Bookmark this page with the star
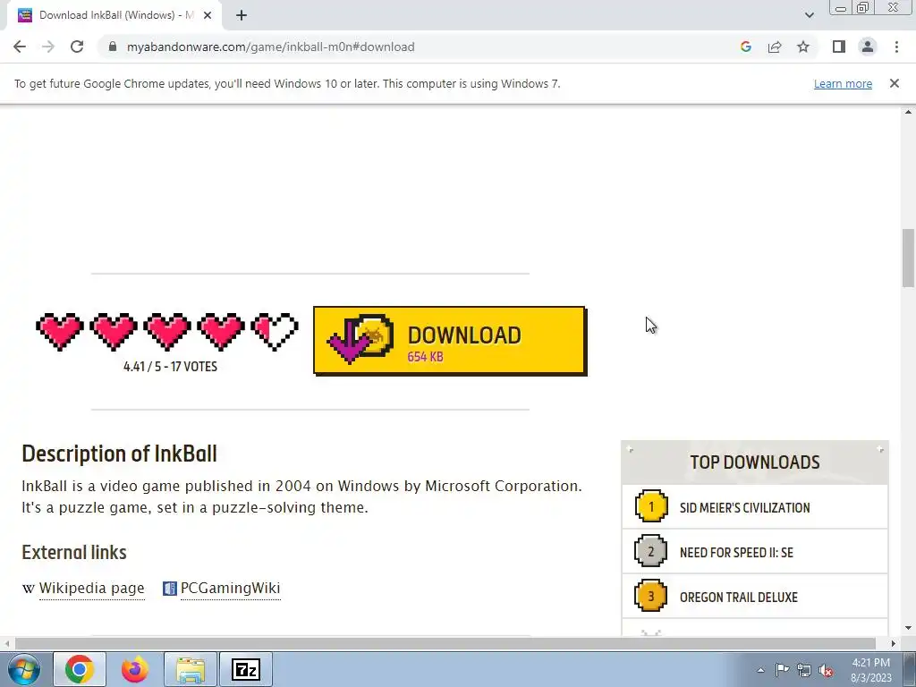Viewport: 916px width, 687px height. [x=803, y=47]
